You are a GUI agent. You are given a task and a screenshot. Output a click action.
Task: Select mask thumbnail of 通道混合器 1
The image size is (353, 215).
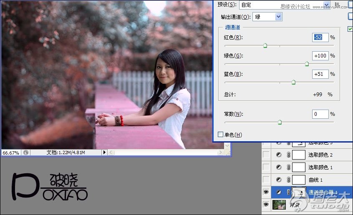(x=298, y=192)
